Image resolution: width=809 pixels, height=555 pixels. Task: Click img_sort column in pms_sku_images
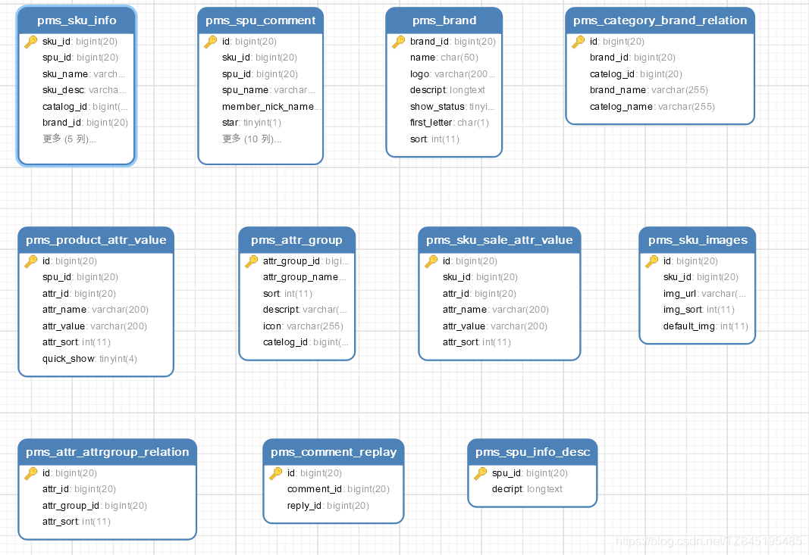coord(699,310)
